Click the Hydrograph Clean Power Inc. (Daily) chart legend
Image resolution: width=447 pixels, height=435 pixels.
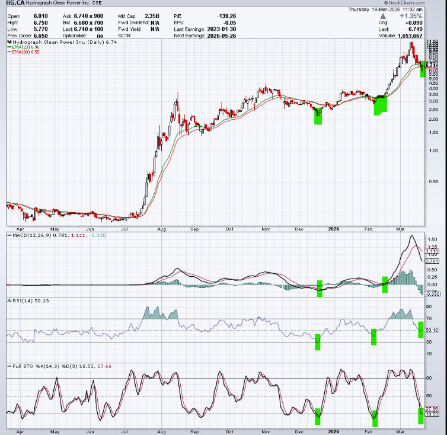click(x=62, y=42)
